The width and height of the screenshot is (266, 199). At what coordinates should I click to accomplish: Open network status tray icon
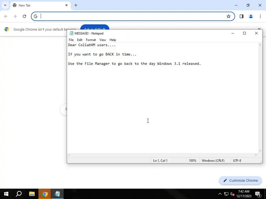pos(226,194)
